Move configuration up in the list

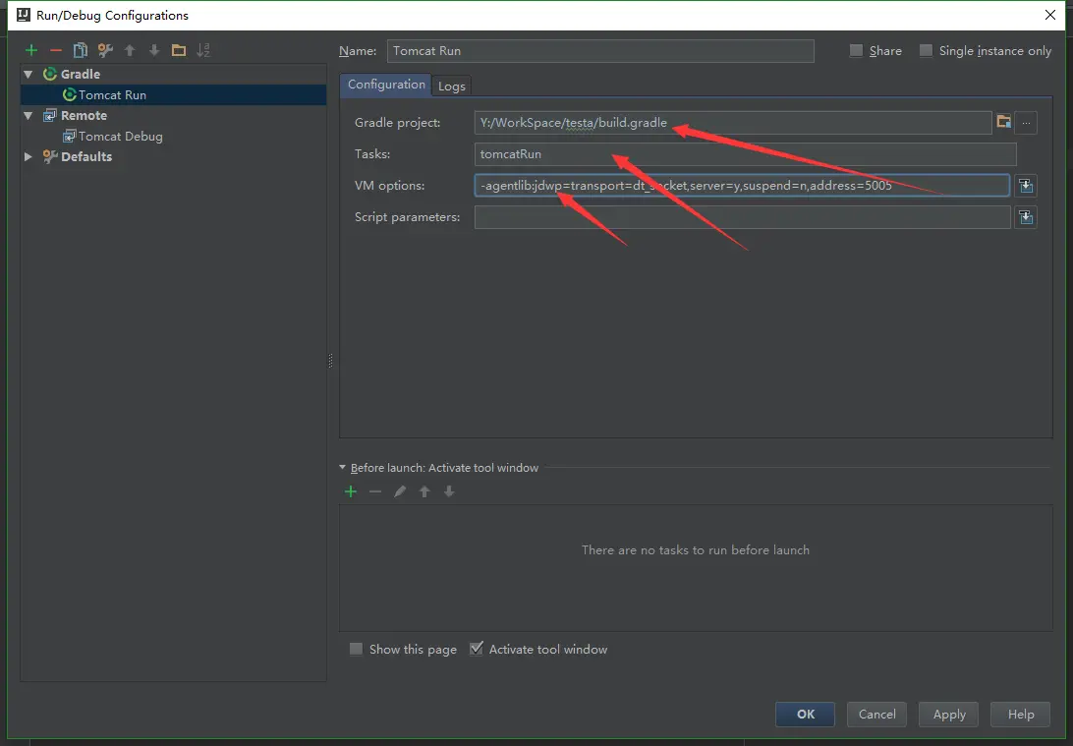coord(130,51)
